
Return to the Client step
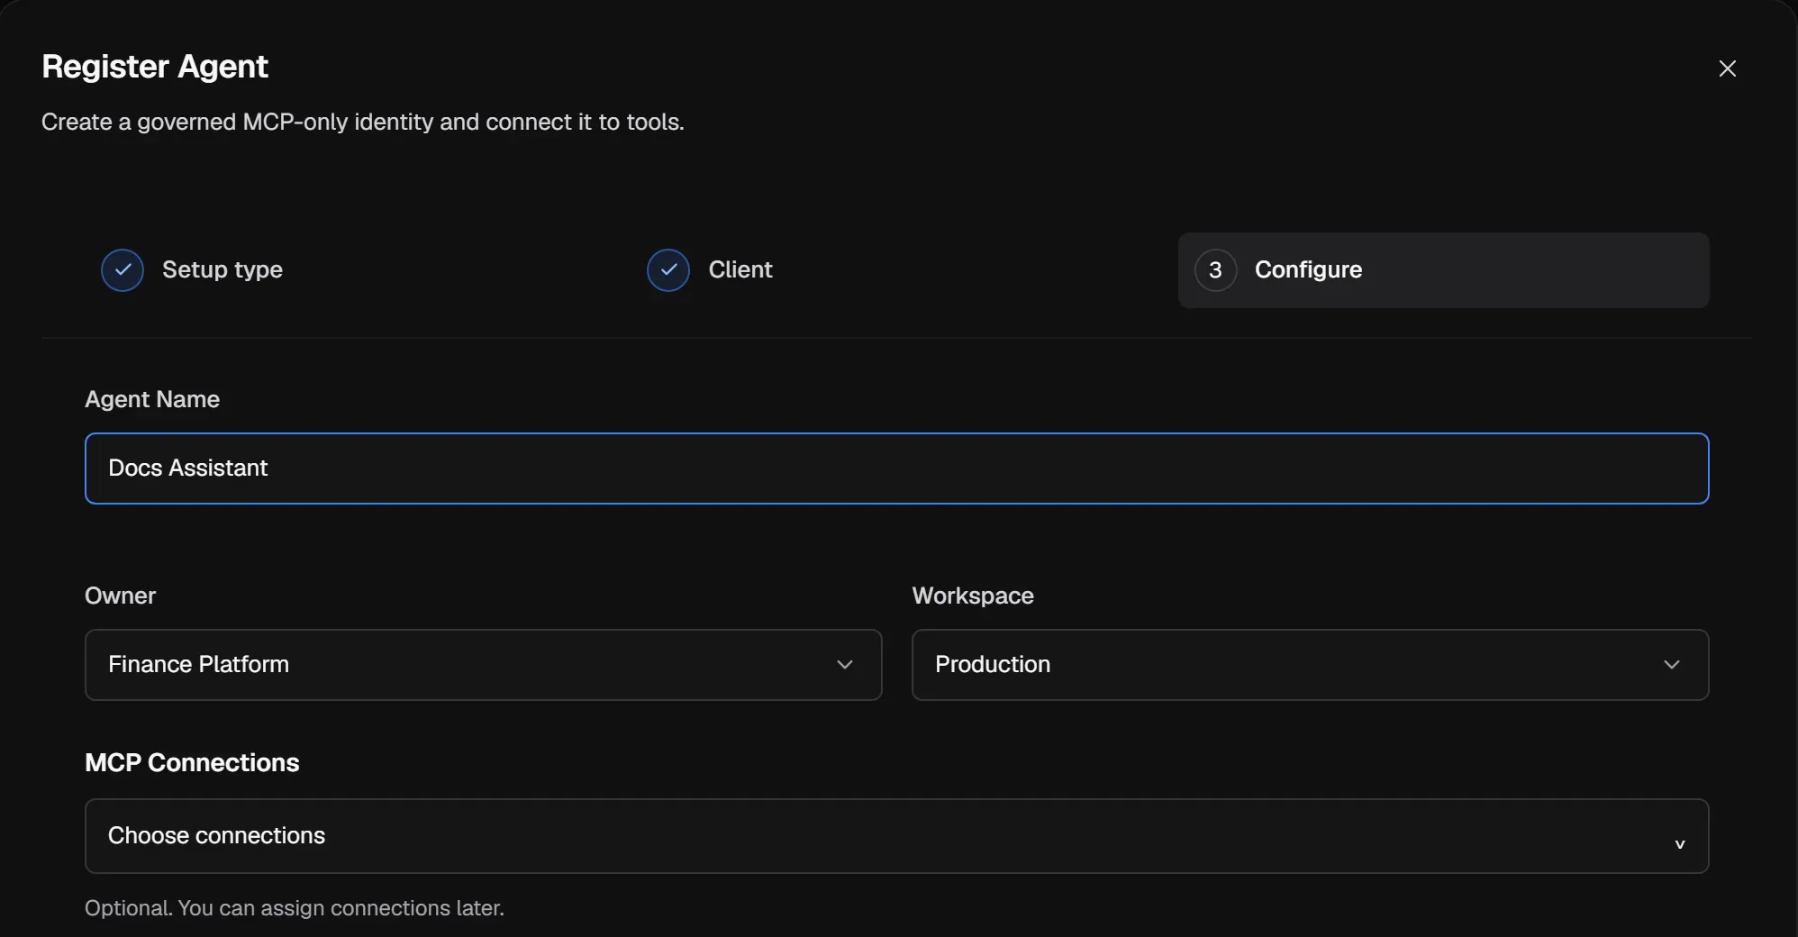click(x=710, y=270)
